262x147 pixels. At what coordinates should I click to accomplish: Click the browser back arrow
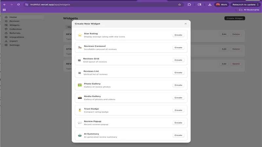tap(5, 5)
